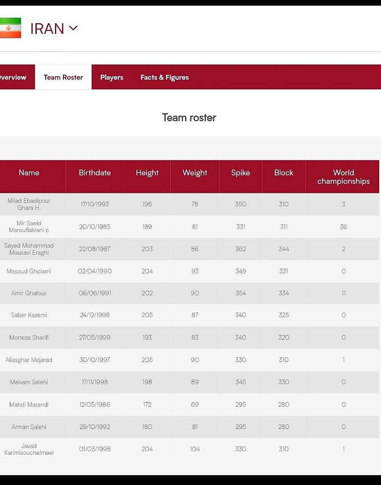The image size is (381, 485).
Task: Open the Facts & Figures tab
Action: [x=164, y=77]
